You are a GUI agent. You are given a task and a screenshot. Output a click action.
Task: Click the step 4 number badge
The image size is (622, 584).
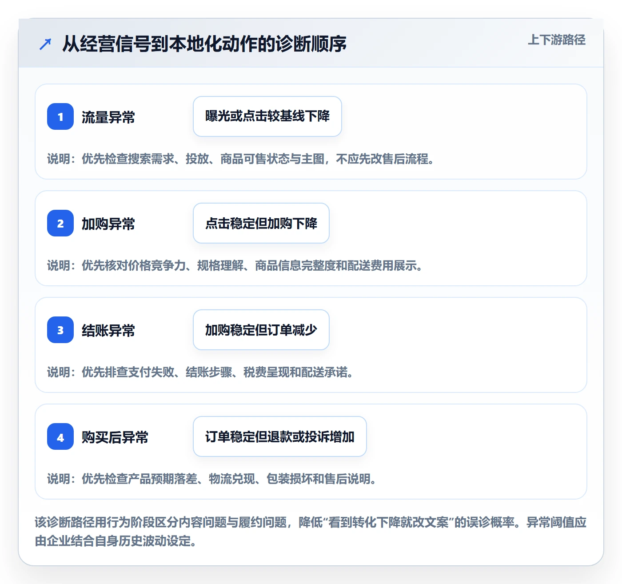[60, 436]
